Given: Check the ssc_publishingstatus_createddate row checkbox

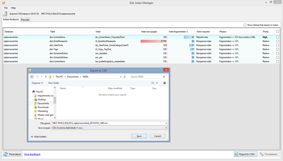Looking at the screenshot, I should pos(278,62).
